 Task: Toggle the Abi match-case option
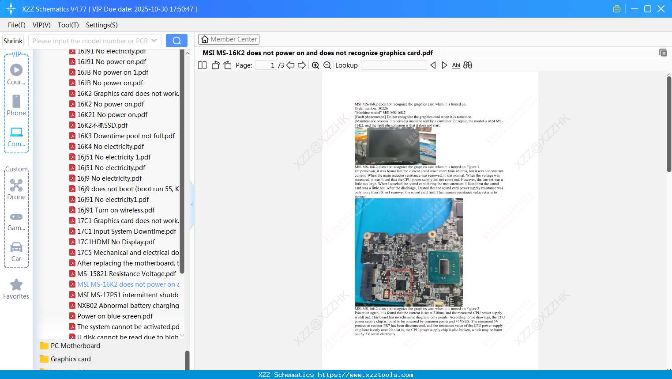[x=456, y=65]
